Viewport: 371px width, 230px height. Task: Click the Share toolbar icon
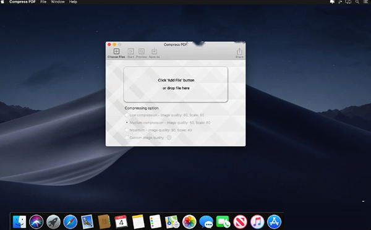click(239, 51)
